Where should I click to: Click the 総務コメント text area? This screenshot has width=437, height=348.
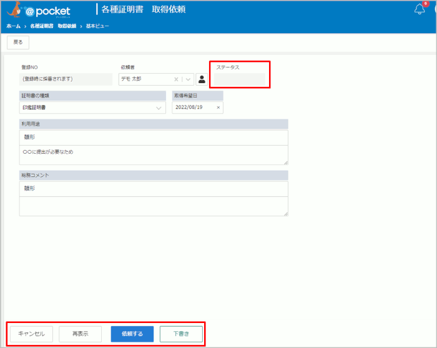(154, 206)
